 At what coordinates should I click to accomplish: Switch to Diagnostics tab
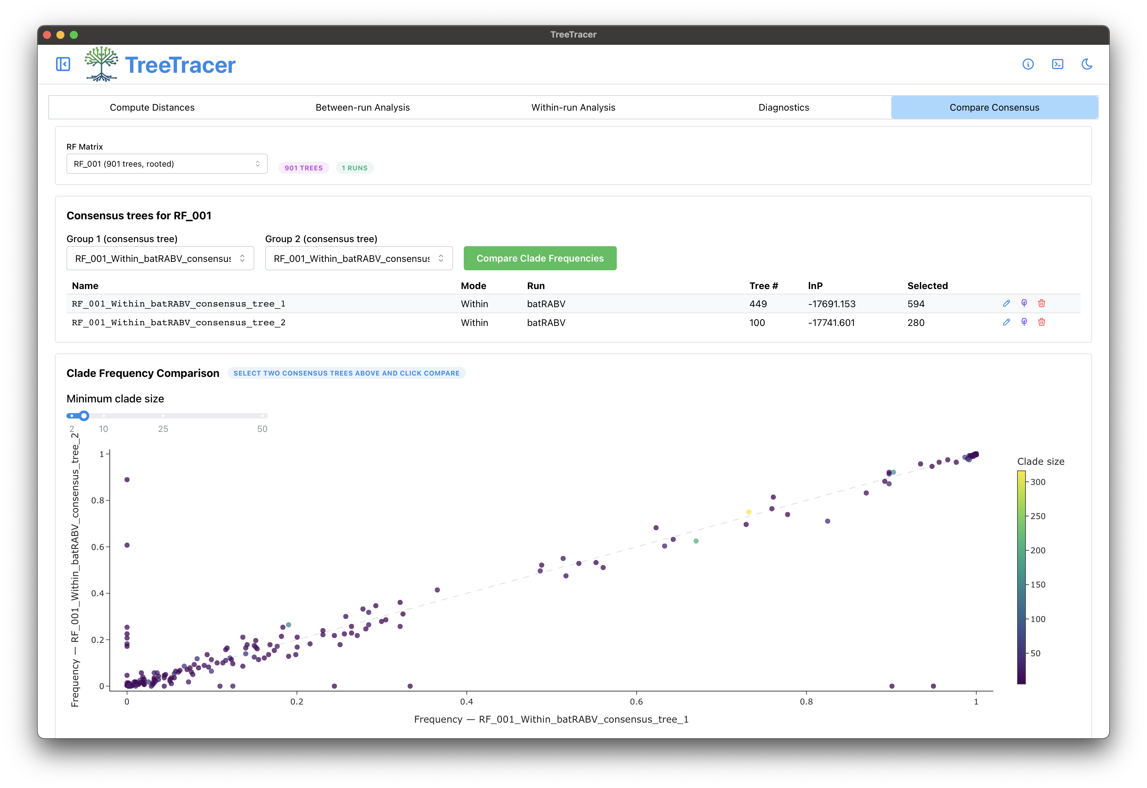pos(784,108)
